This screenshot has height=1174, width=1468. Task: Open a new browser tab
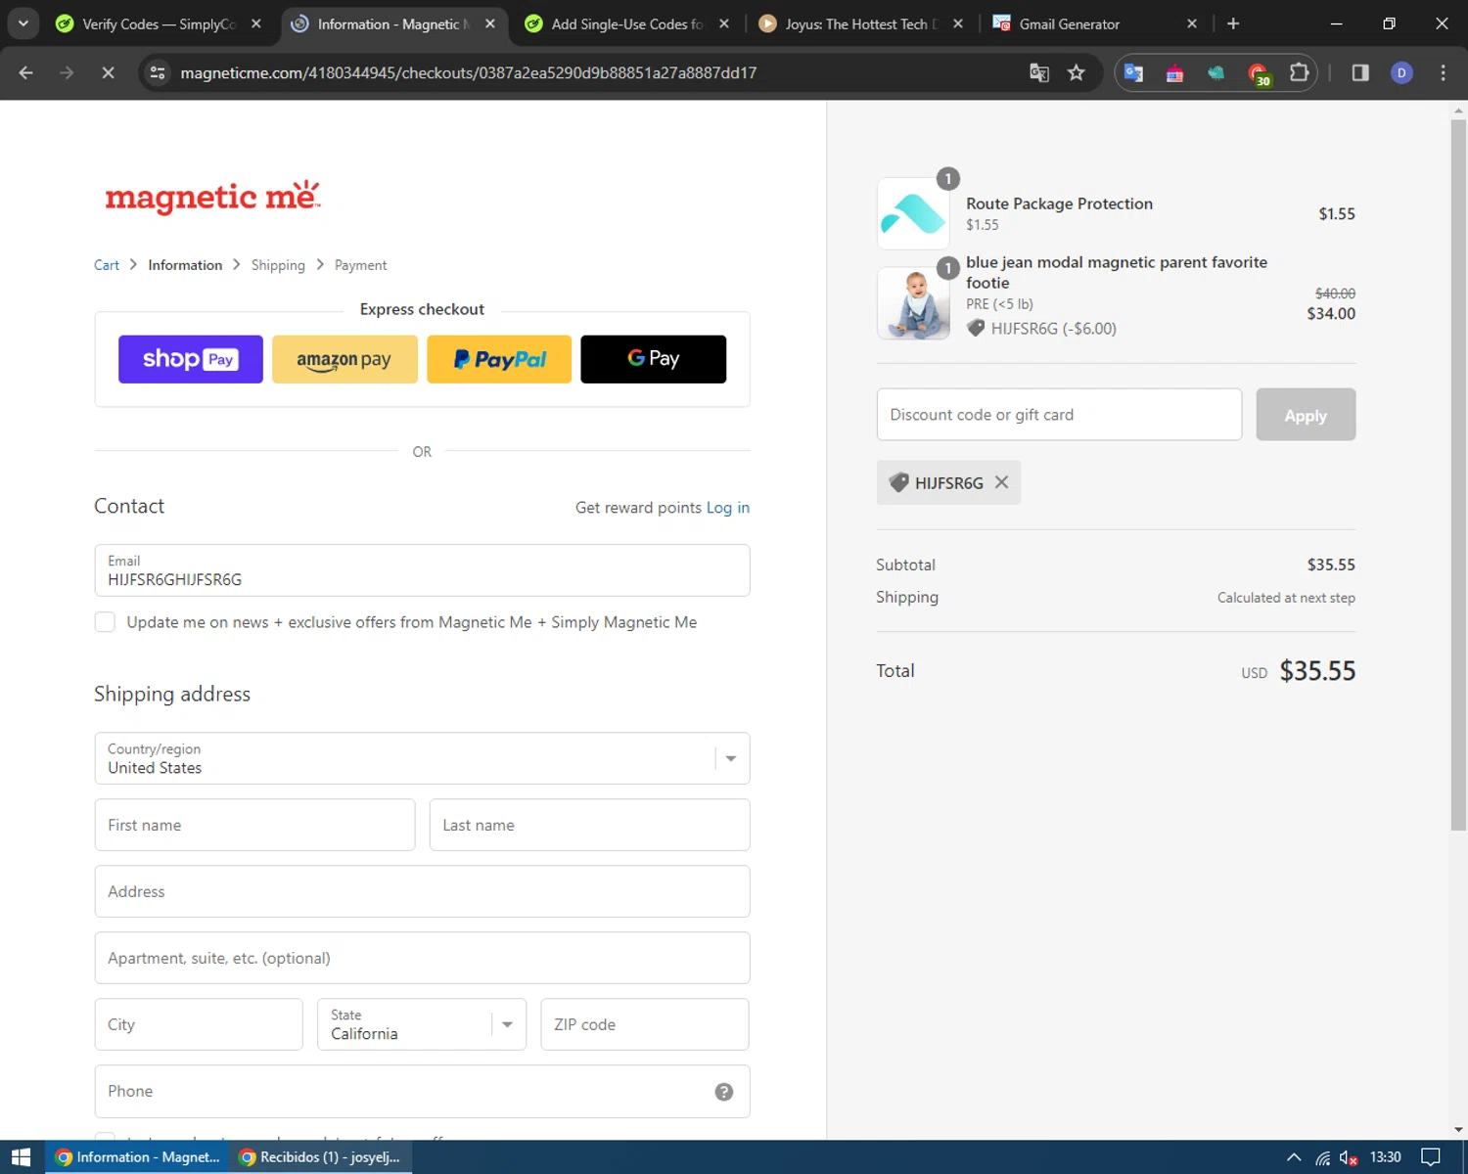click(x=1233, y=23)
